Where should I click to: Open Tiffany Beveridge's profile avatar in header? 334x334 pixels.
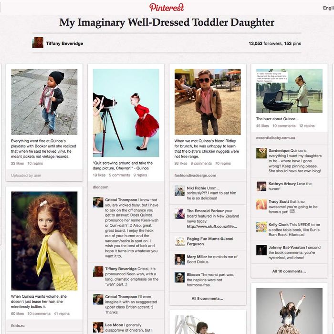[38, 42]
